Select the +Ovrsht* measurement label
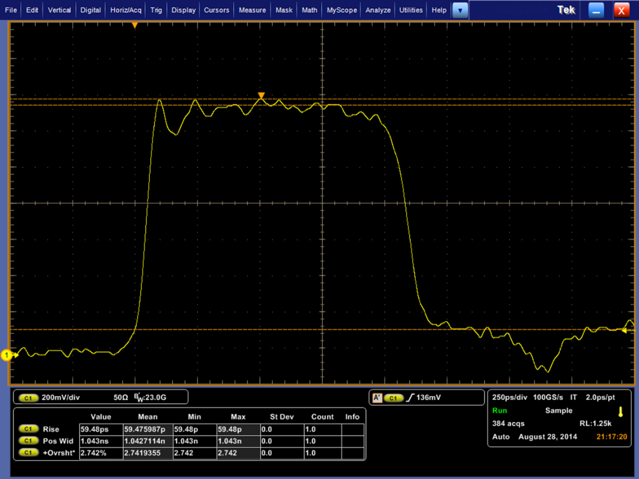 59,453
